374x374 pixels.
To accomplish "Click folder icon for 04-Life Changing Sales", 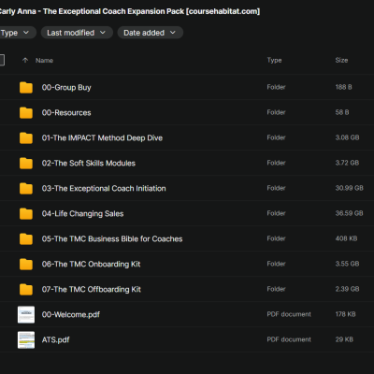I will pos(26,214).
